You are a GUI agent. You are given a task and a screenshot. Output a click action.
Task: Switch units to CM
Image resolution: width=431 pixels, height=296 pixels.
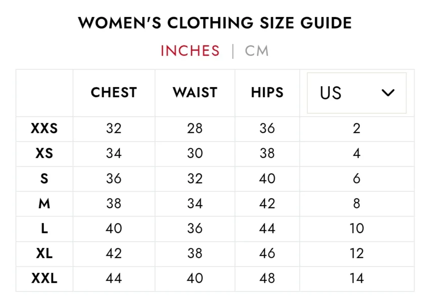[257, 51]
